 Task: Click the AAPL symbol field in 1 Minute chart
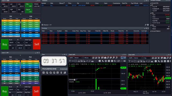(x=71, y=58)
